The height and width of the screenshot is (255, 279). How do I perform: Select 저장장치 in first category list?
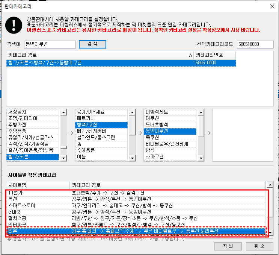pos(33,112)
